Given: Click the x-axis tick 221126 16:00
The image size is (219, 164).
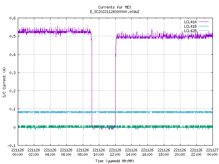Looking at the screenshot, I should [x=147, y=152].
